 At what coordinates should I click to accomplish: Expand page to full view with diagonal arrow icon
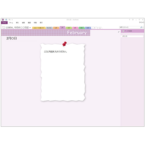click(x=119, y=32)
